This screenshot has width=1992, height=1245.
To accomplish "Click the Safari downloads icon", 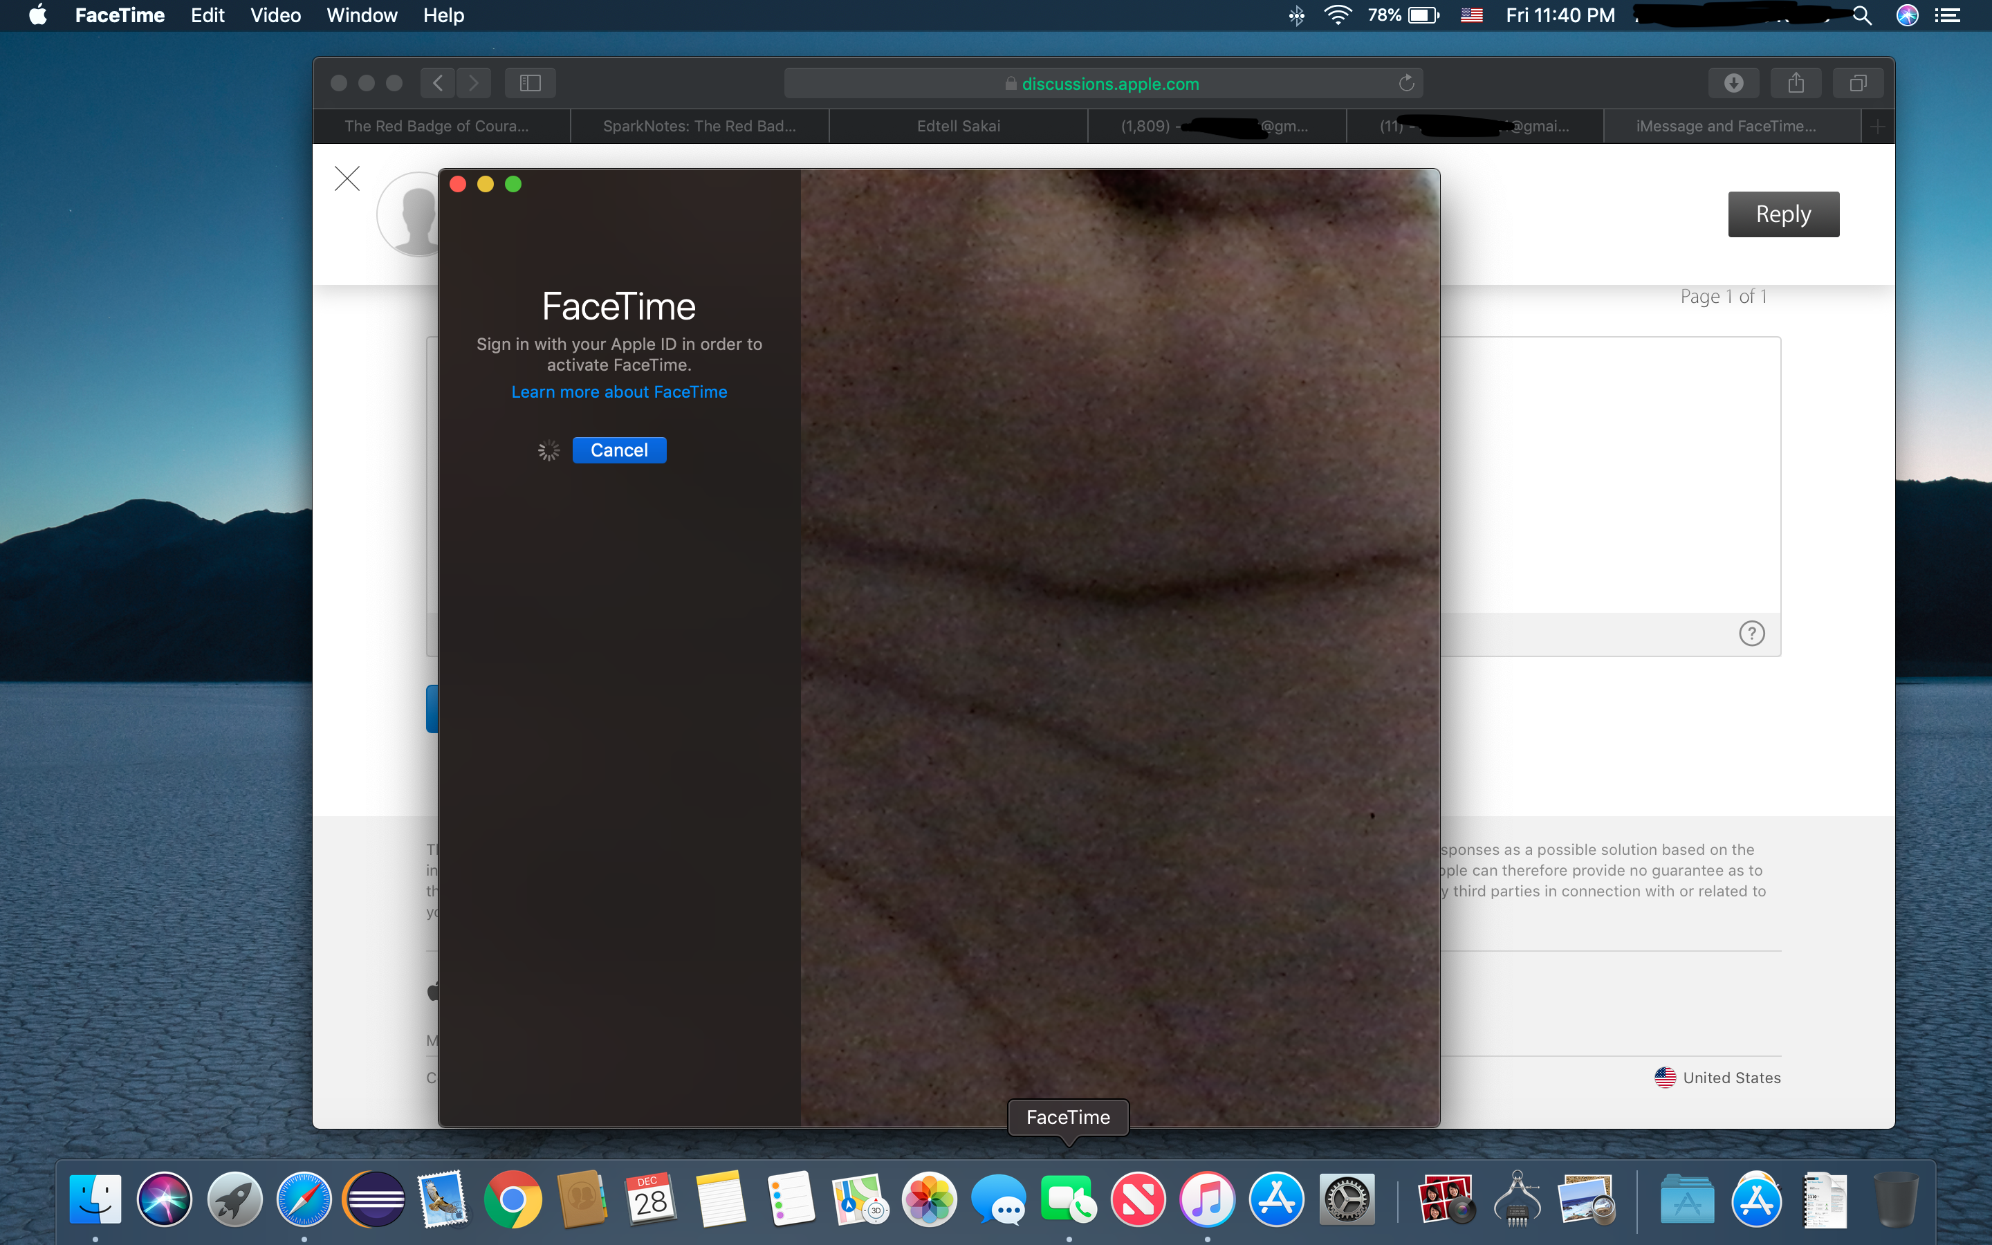I will pos(1733,83).
